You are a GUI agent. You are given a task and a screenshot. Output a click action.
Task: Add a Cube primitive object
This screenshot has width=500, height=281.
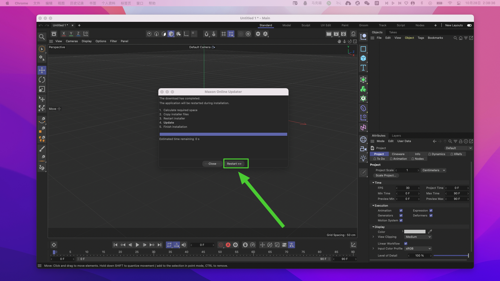(363, 58)
